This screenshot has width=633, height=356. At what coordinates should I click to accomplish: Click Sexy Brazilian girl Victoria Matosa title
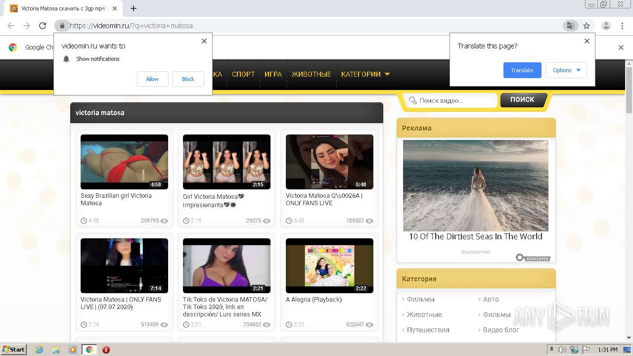pyautogui.click(x=116, y=199)
